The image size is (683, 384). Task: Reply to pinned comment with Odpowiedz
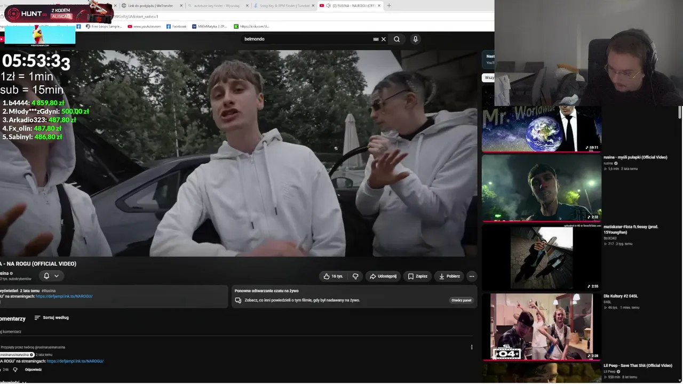(33, 370)
